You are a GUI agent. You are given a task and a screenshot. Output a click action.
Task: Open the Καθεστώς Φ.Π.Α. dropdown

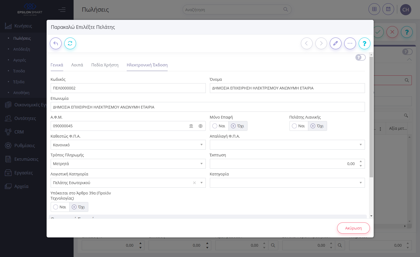point(128,145)
